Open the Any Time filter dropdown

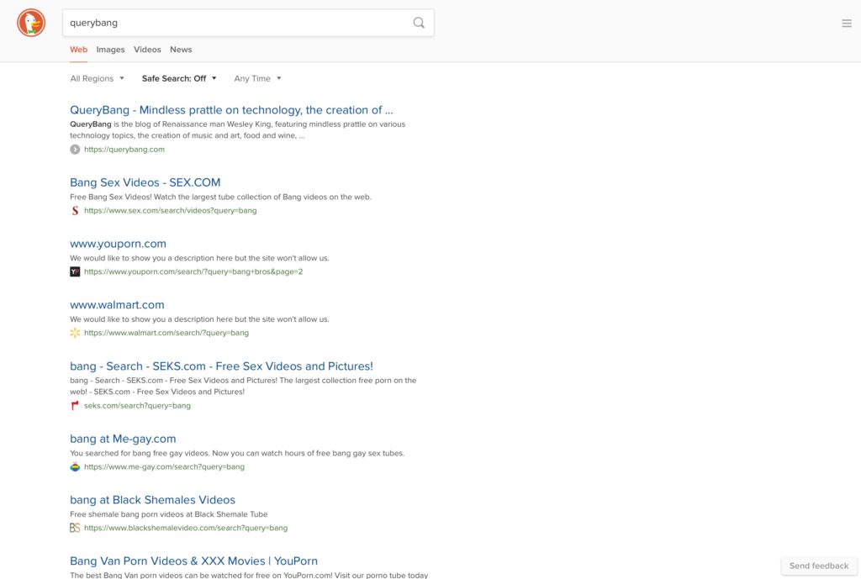coord(257,78)
